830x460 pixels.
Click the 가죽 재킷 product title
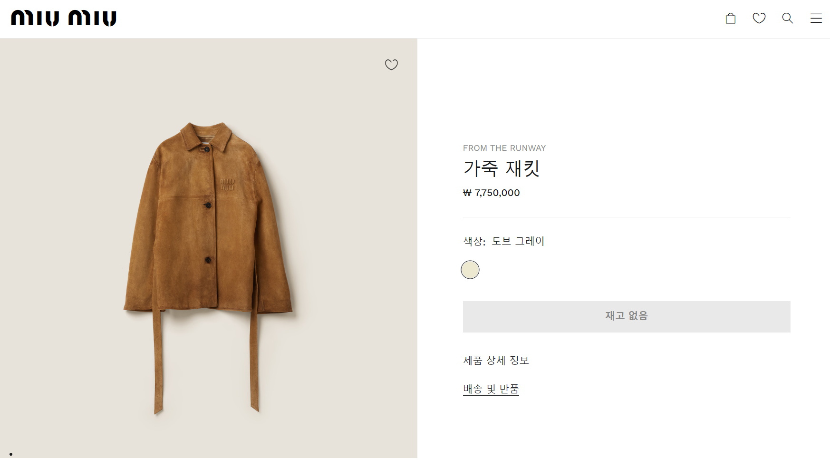pyautogui.click(x=502, y=168)
